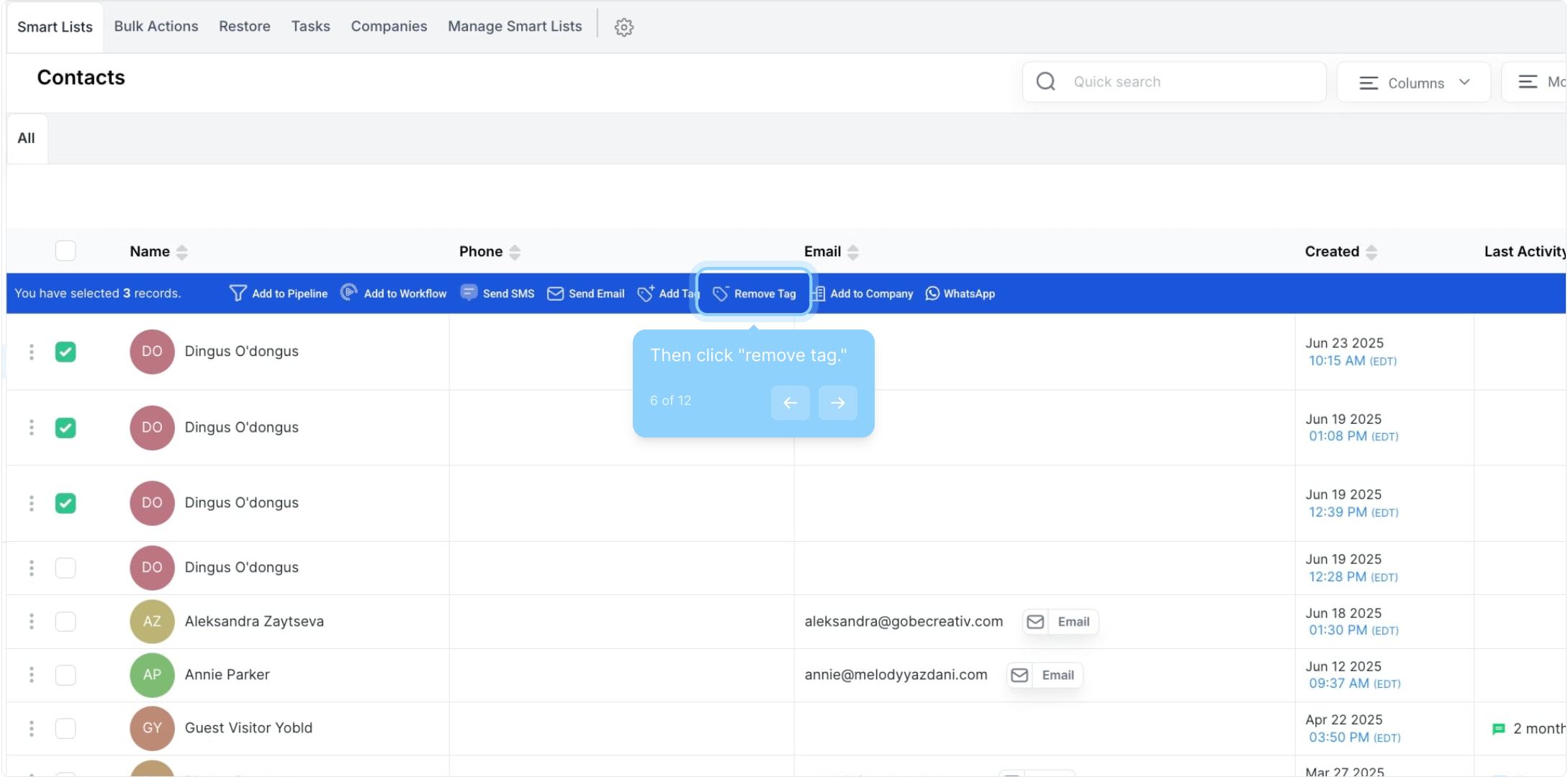Sort by the Name column arrows
The image size is (1568, 777).
click(182, 252)
